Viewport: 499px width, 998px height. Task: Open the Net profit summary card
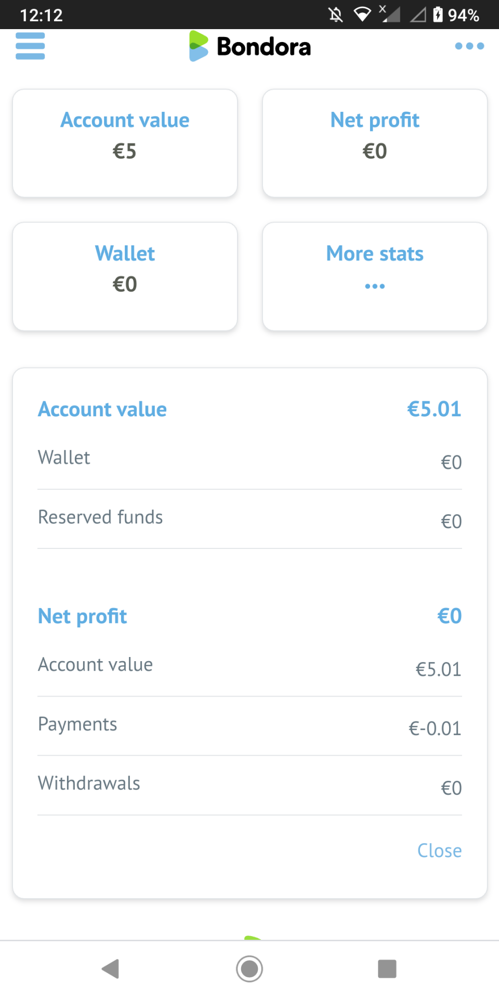pyautogui.click(x=375, y=143)
